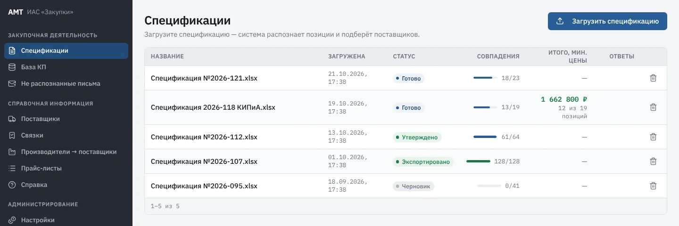Image resolution: width=679 pixels, height=226 pixels.
Task: Open Спецификации in the sidebar
Action: (x=66, y=51)
